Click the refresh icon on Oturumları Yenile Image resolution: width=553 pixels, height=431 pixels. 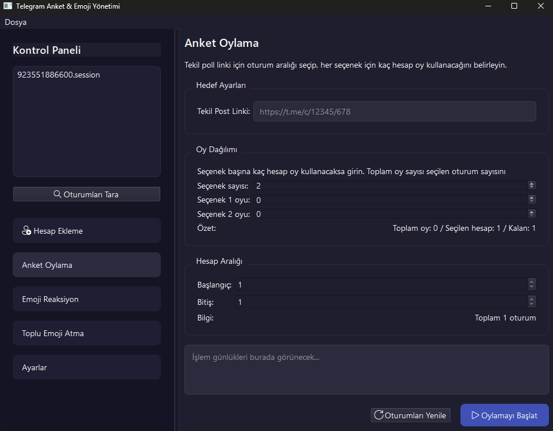(379, 415)
